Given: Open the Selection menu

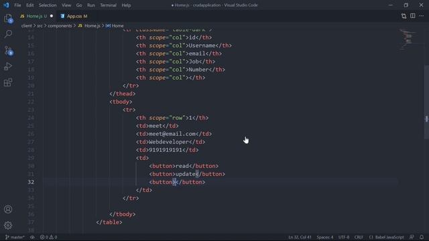Looking at the screenshot, I should [x=48, y=5].
